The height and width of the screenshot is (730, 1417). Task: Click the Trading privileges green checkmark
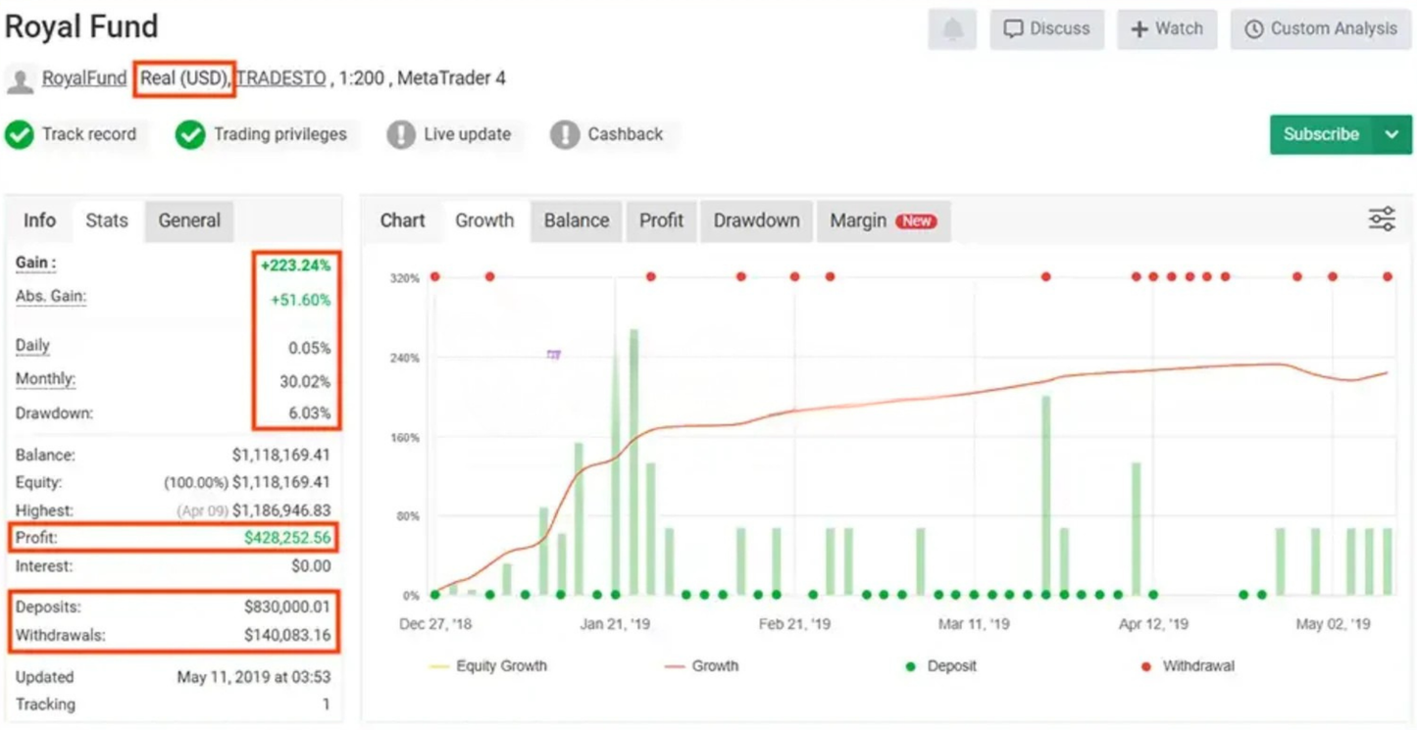pos(190,134)
